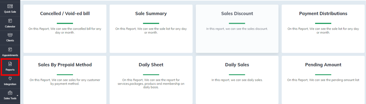Open the Cancelled / Void-ed bill report
The width and height of the screenshot is (366, 104).
[65, 29]
